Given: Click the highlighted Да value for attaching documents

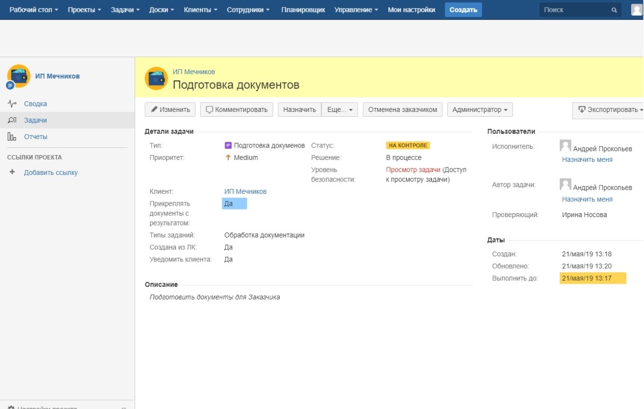Looking at the screenshot, I should point(234,204).
